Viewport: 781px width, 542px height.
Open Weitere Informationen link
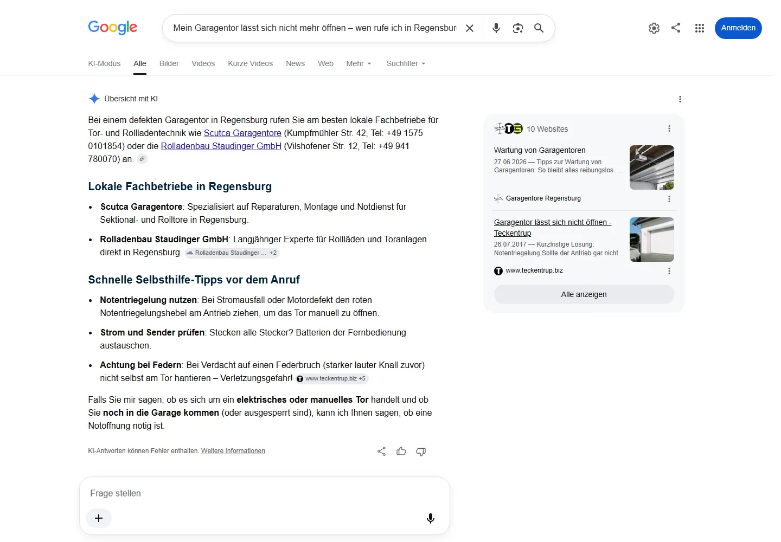tap(233, 451)
